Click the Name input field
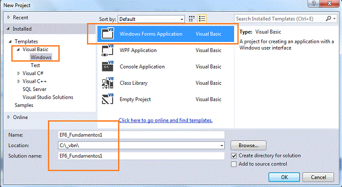Image resolution: width=342 pixels, height=187 pixels. click(141, 135)
